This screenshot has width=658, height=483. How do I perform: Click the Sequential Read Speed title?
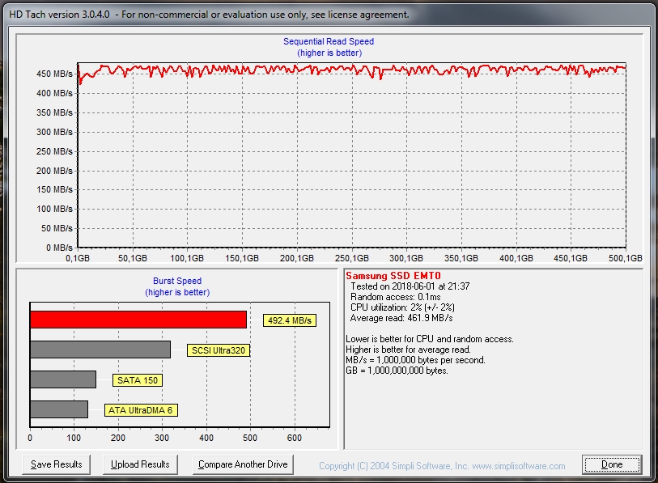pos(329,41)
